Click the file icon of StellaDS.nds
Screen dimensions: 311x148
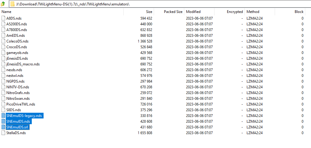[3, 133]
